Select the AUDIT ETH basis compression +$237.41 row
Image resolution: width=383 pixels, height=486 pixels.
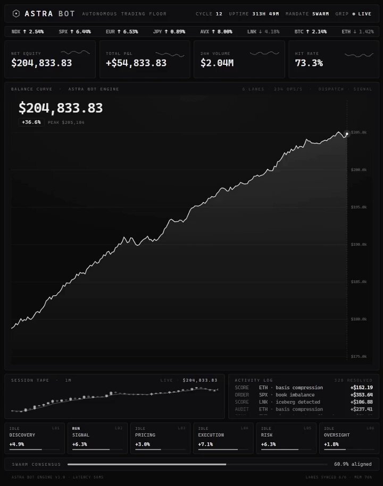(304, 409)
